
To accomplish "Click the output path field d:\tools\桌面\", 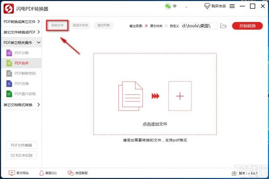I will [200, 26].
